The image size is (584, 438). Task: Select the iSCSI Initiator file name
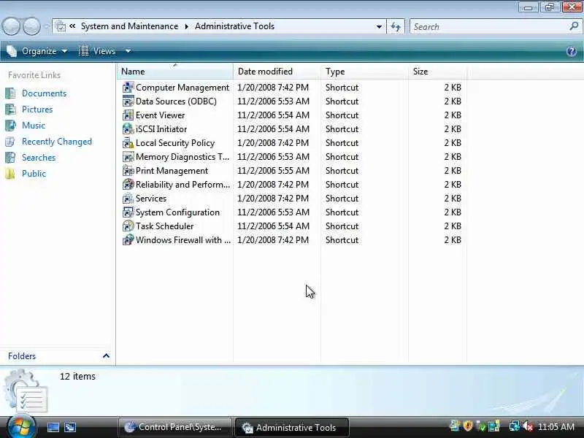[x=161, y=129]
